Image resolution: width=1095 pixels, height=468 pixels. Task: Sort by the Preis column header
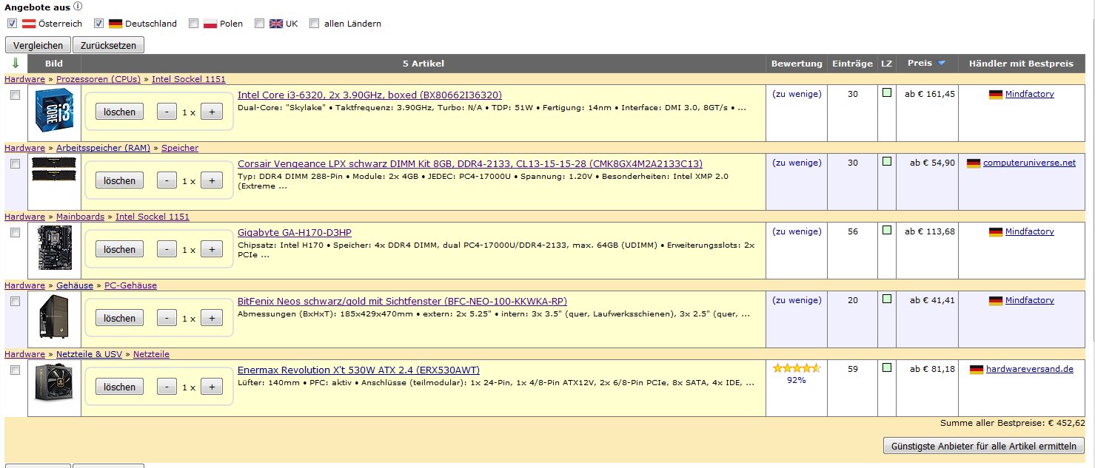pos(920,63)
